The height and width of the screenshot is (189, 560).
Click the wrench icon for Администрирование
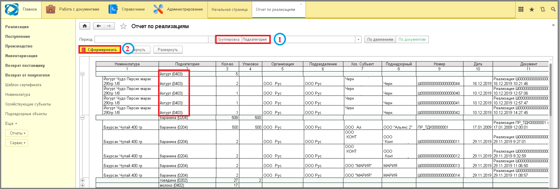click(x=158, y=9)
